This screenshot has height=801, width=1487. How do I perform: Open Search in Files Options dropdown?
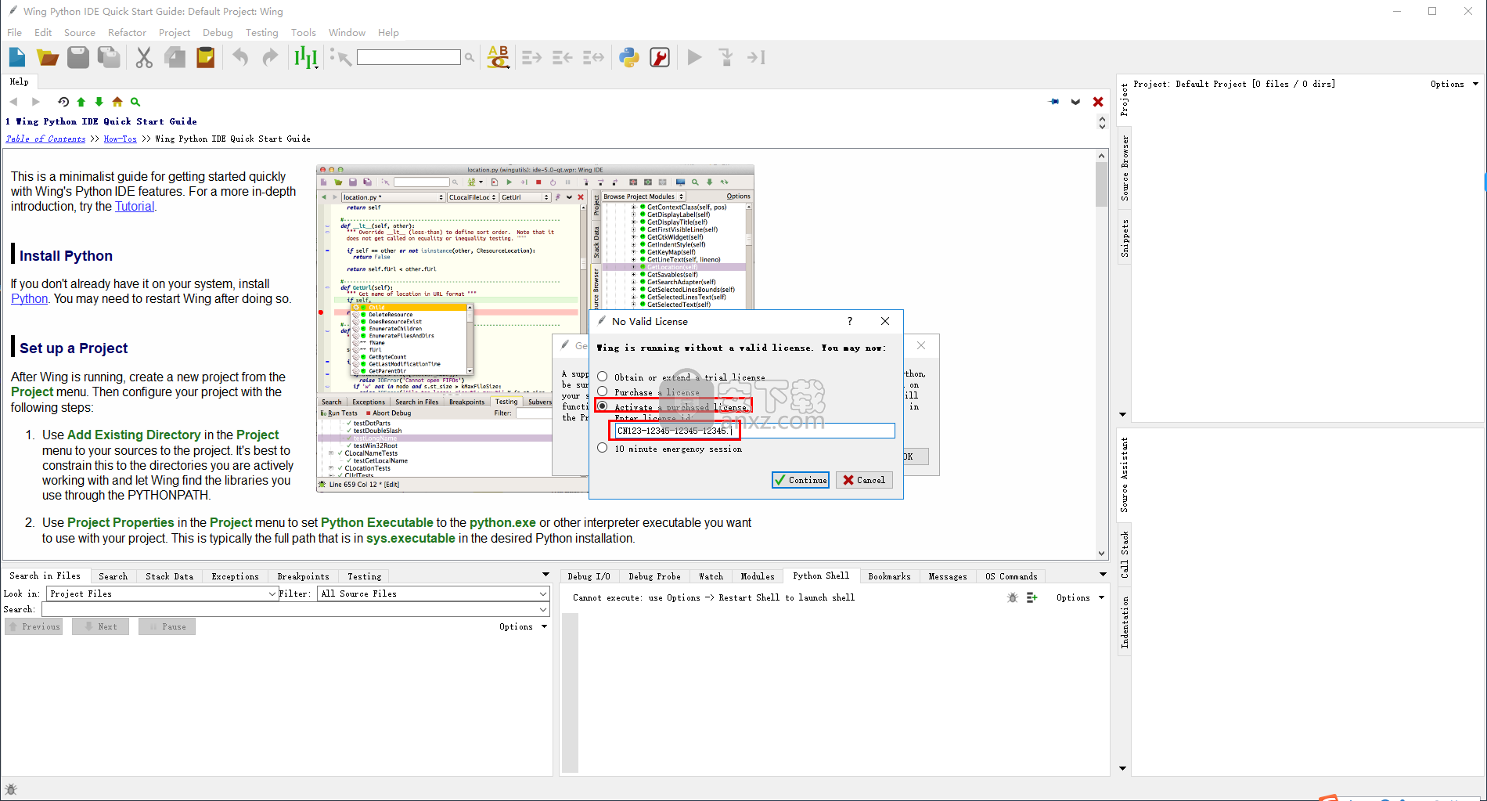(523, 626)
